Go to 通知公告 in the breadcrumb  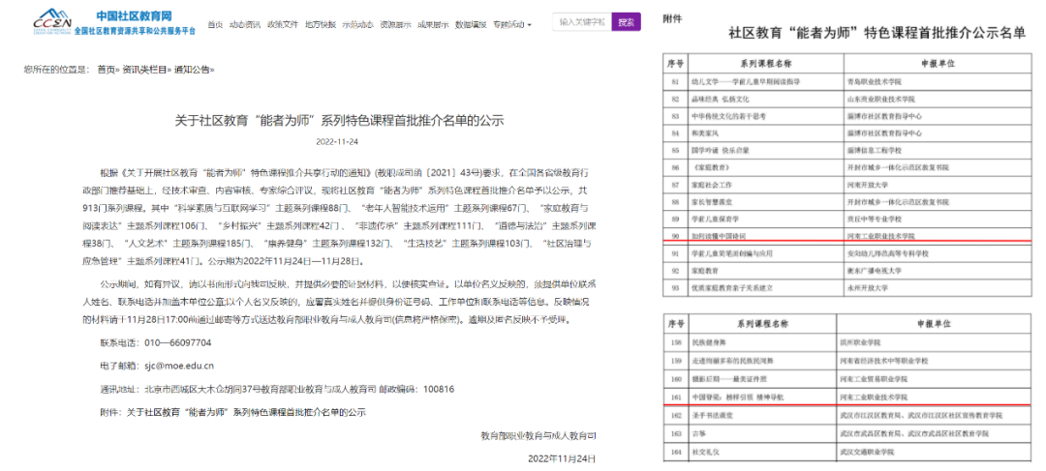191,70
